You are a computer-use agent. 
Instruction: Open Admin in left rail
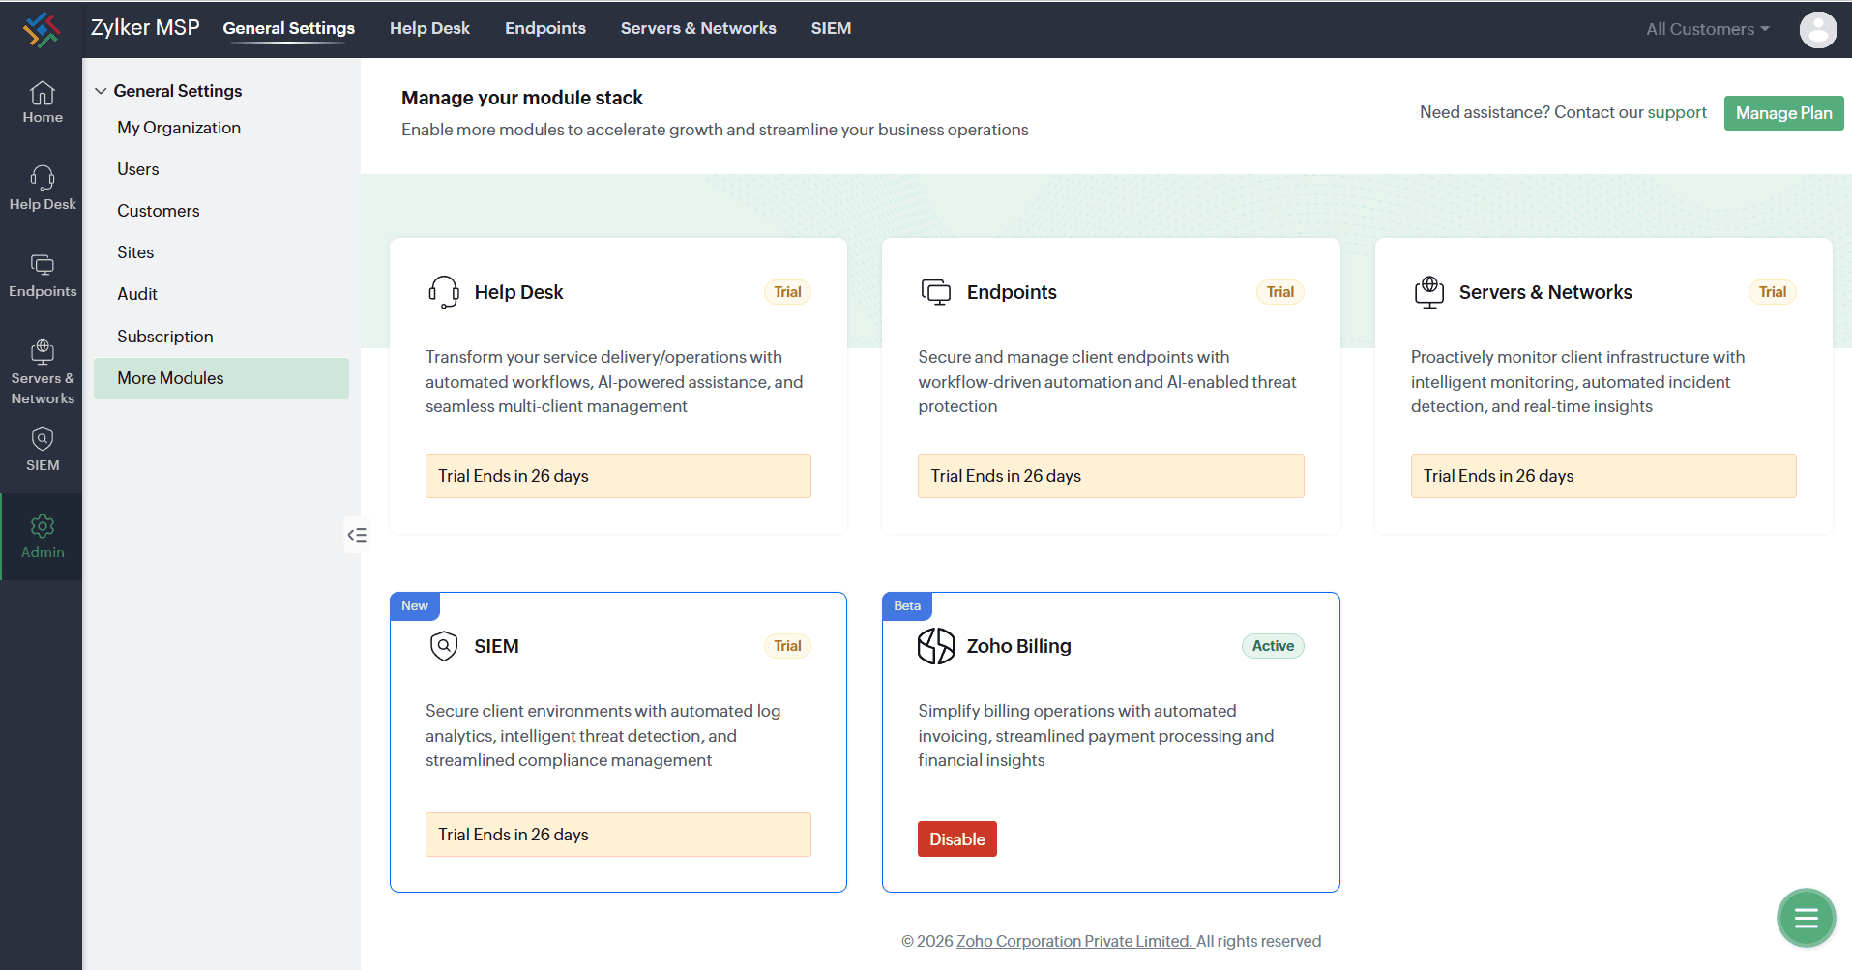point(43,537)
